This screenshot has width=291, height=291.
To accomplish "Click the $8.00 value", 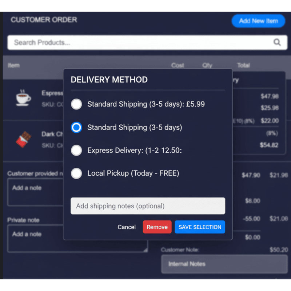I will click(252, 201).
